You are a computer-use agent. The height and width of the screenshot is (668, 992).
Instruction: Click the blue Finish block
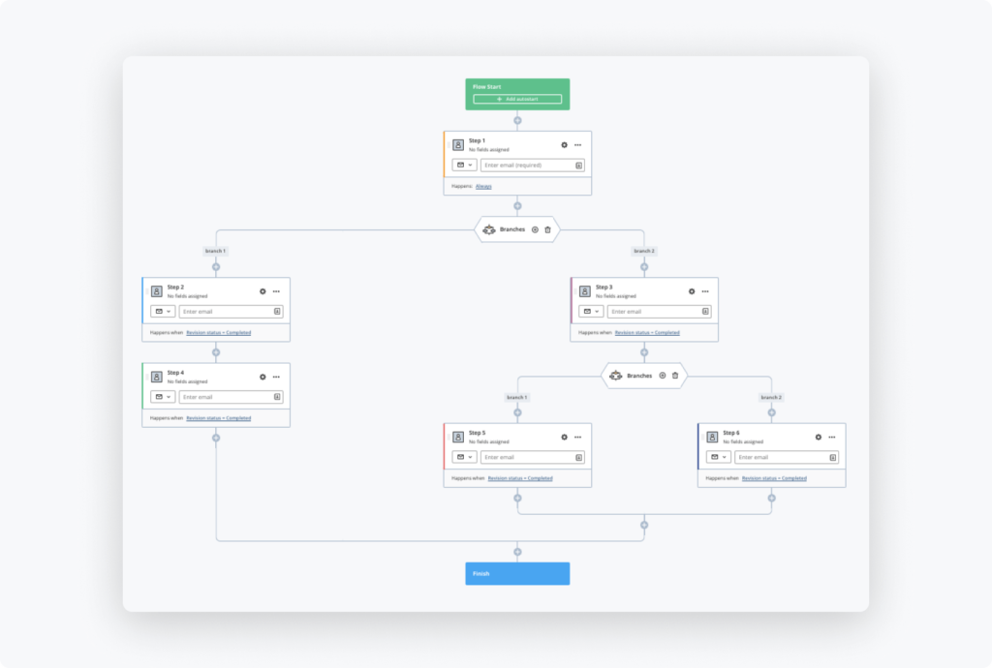pos(517,574)
